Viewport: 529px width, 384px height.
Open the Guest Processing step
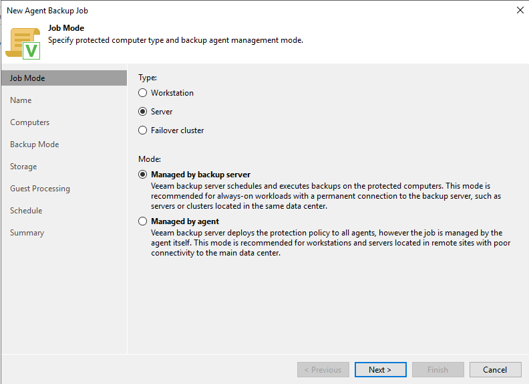(40, 189)
